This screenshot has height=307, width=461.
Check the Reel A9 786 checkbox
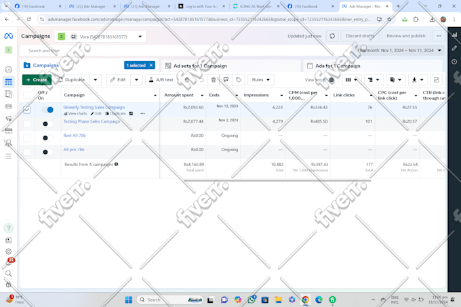click(26, 138)
